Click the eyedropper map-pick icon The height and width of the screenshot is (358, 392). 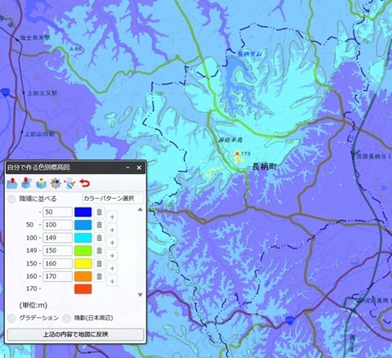pyautogui.click(x=70, y=183)
